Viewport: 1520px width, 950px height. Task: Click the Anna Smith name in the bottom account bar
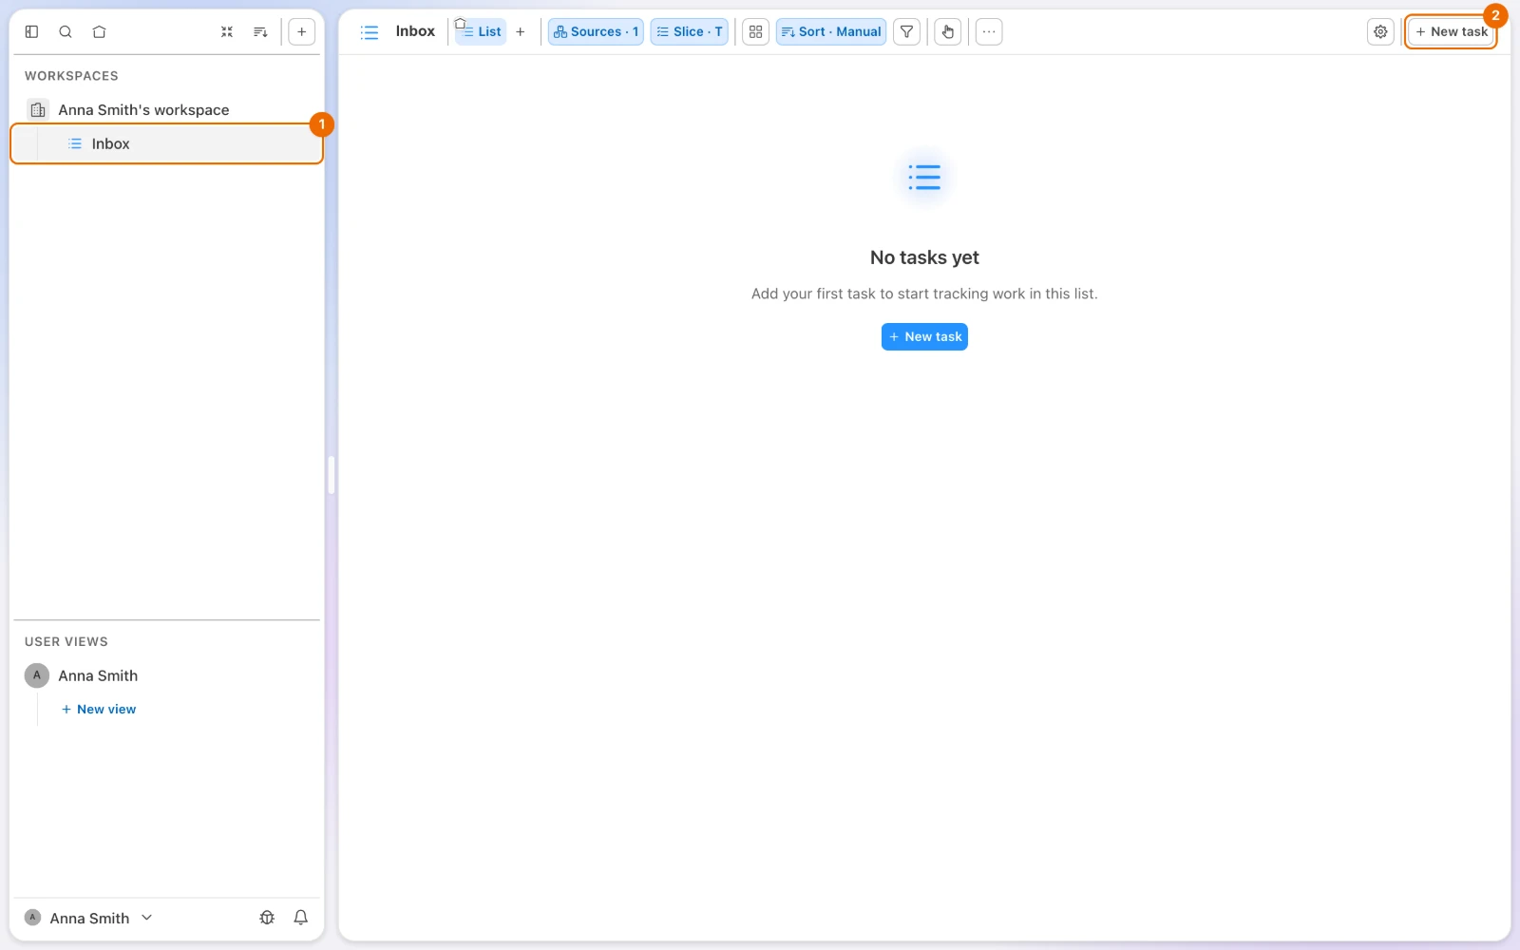coord(89,919)
